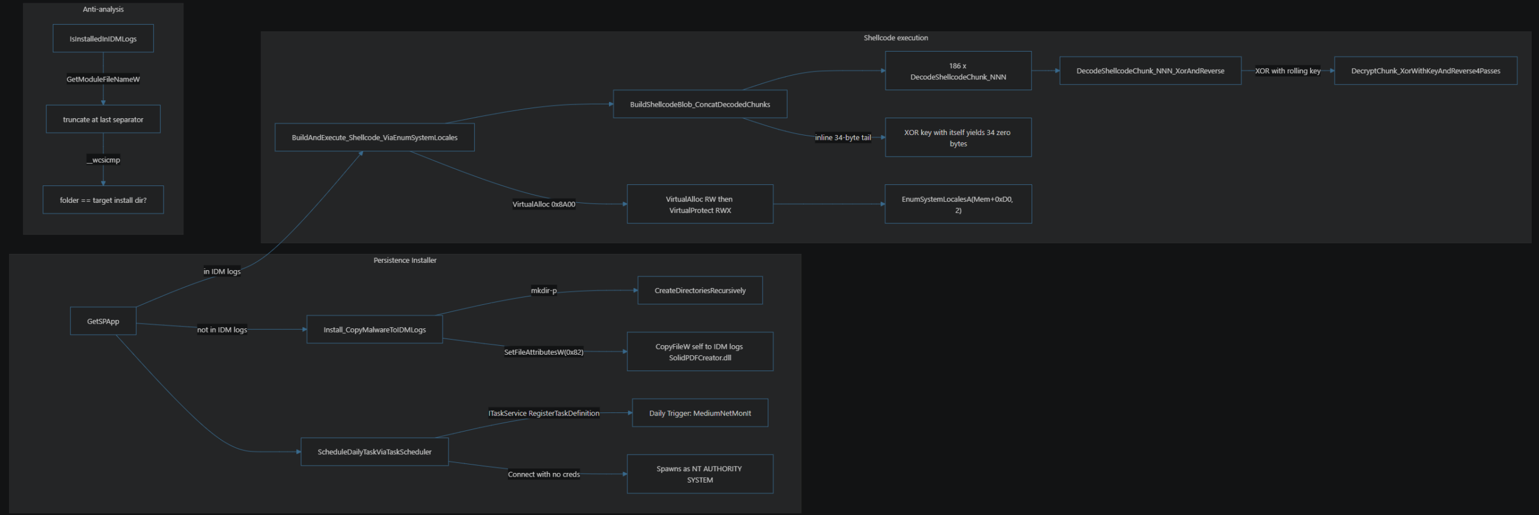
Task: Select ScheduleDailyTaskViaTaskScheduler node
Action: point(375,452)
